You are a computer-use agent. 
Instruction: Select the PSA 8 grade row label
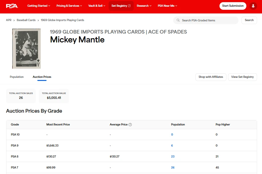(15, 157)
